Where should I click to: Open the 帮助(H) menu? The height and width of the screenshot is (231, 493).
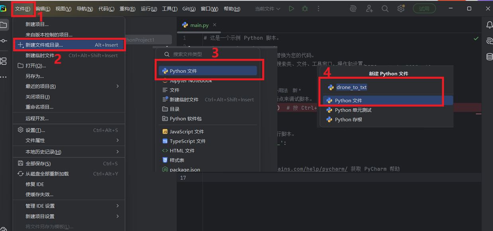(232, 9)
